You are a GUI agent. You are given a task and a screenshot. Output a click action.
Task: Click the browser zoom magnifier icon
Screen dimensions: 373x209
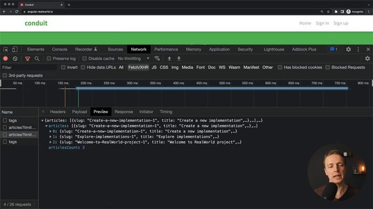tap(322, 12)
